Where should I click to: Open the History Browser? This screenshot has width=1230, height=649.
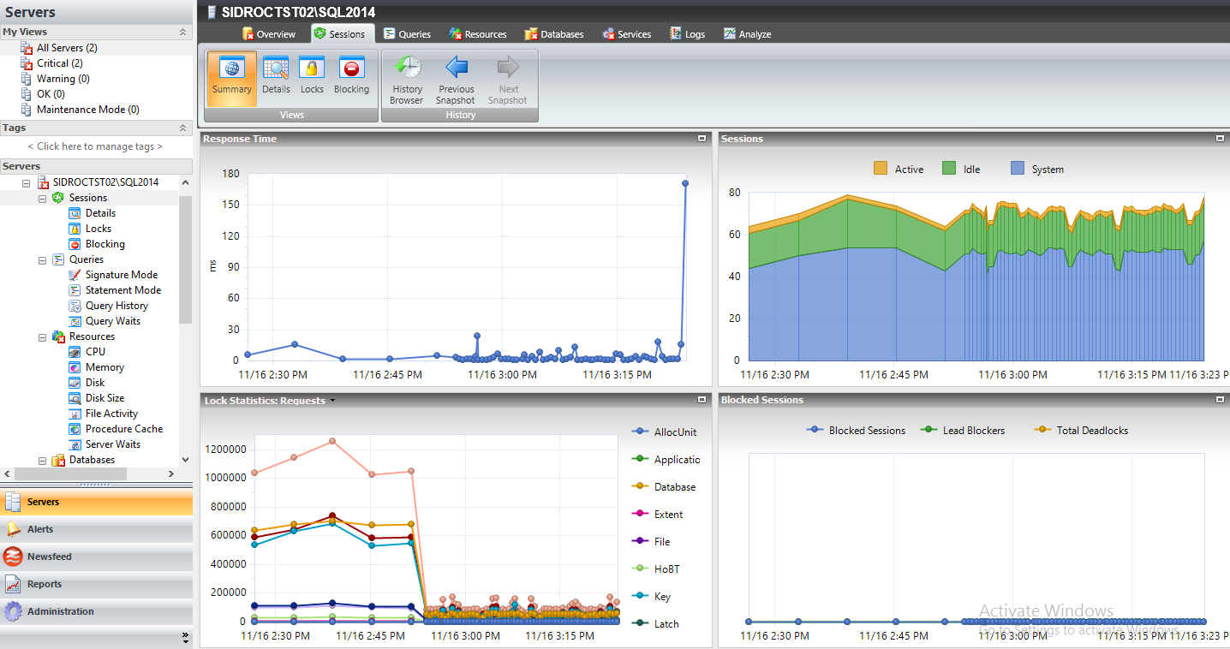point(407,80)
